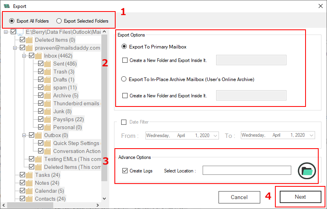Check Create a New Folder under In-Place Archive
Viewport: 327px width, 209px height.
pyautogui.click(x=125, y=95)
